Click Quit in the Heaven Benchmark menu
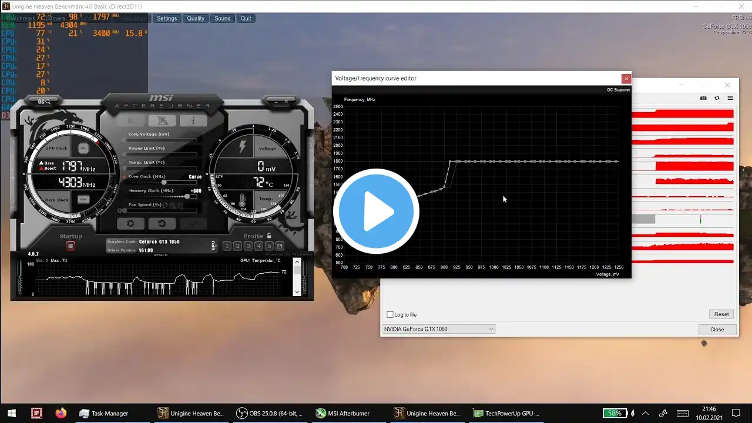Viewport: 752px width, 423px height. point(246,18)
